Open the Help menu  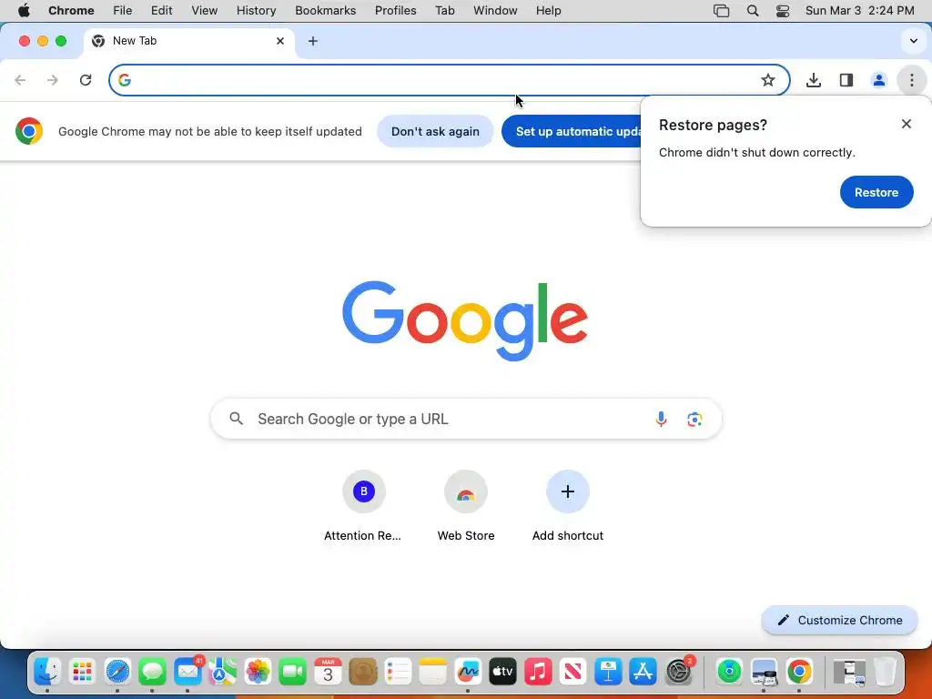pyautogui.click(x=548, y=11)
